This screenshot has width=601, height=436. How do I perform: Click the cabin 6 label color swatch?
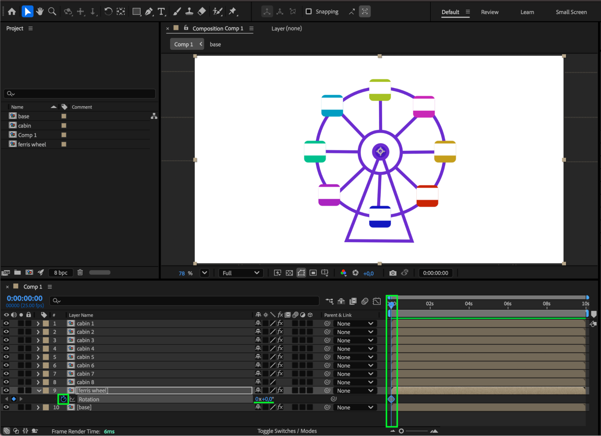(46, 366)
